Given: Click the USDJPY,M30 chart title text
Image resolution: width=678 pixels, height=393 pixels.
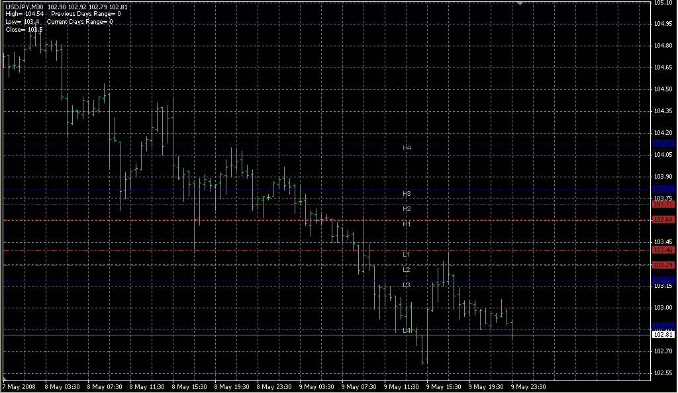Looking at the screenshot, I should click(24, 7).
